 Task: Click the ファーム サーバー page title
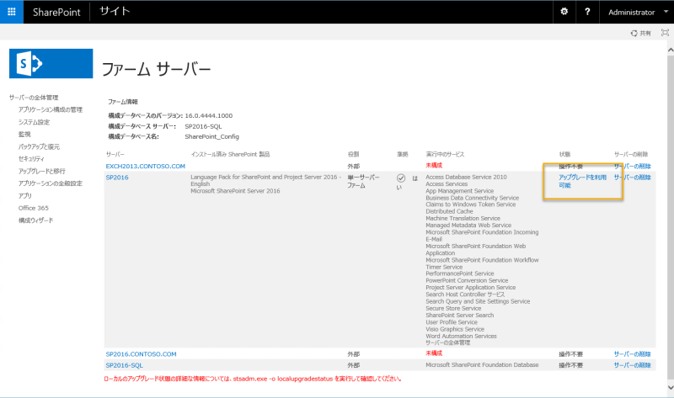(x=156, y=69)
